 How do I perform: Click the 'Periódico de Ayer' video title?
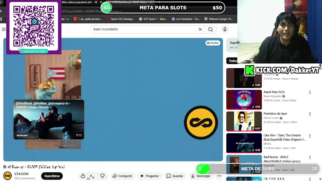275,114
